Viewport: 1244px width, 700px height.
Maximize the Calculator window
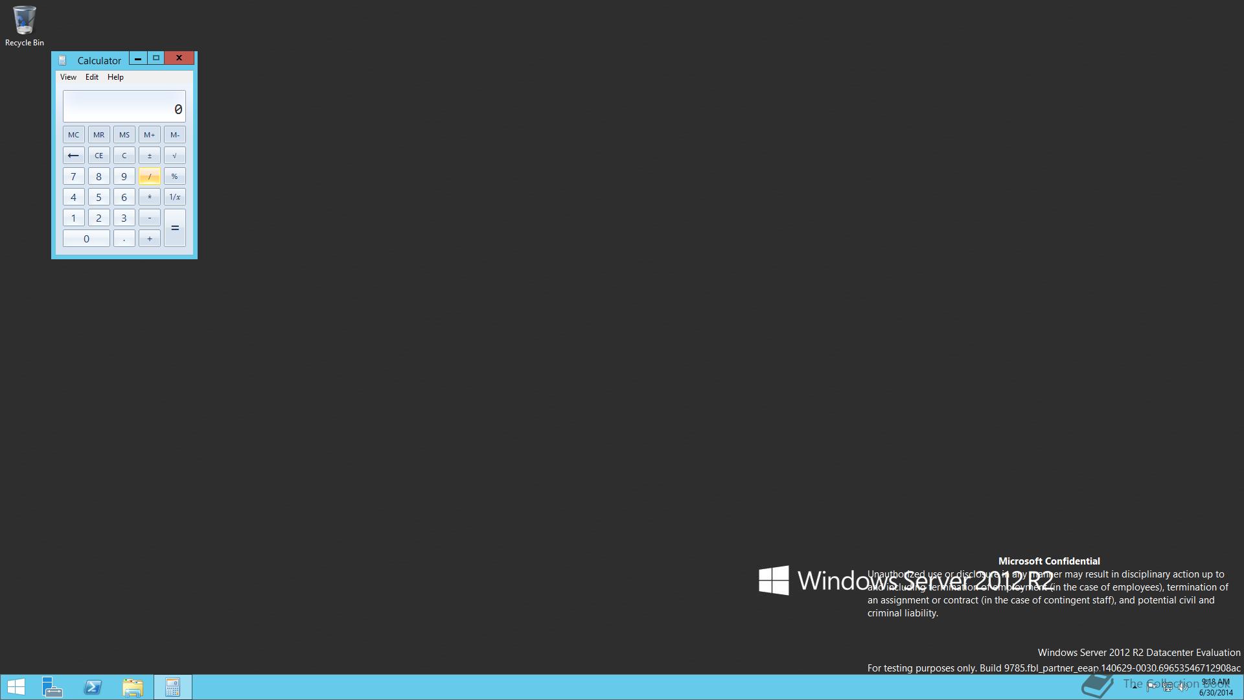tap(155, 58)
